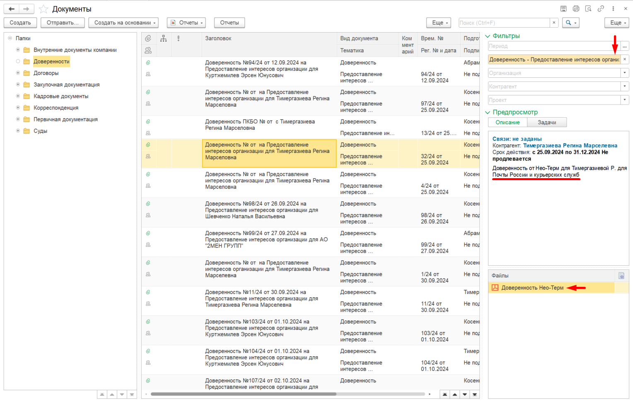The width and height of the screenshot is (633, 403).
Task: Click the back navigation arrow
Action: pyautogui.click(x=12, y=9)
